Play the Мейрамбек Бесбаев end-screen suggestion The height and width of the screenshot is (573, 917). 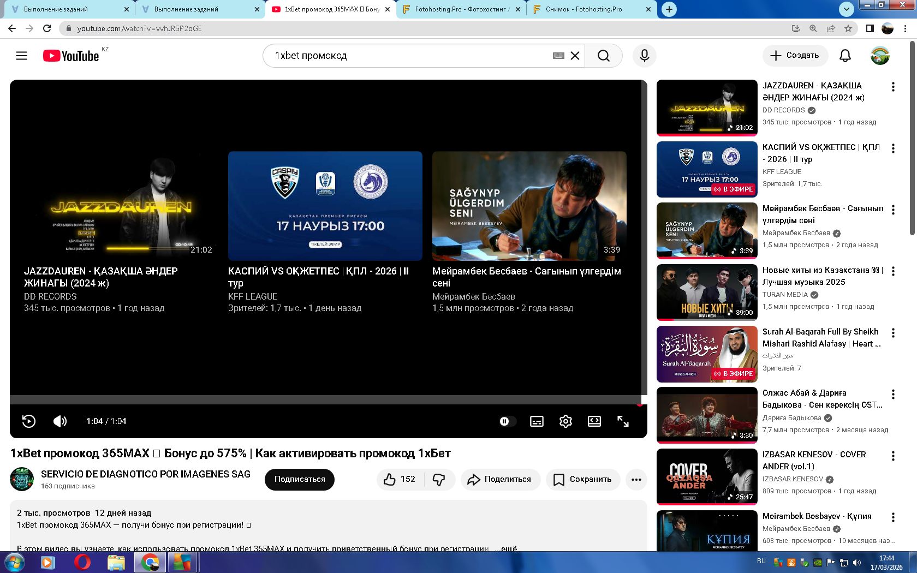[x=529, y=206]
